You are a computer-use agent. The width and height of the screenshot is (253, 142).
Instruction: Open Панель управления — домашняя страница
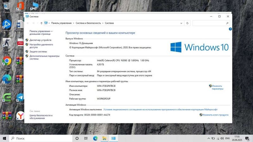click(41, 33)
